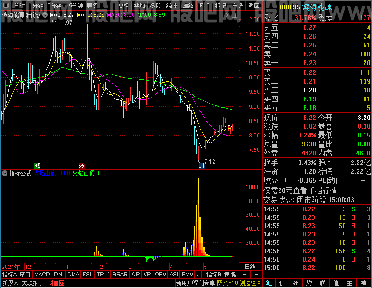Activate the 画线 drawing tool
This screenshot has height=288, width=372.
(x=188, y=6)
